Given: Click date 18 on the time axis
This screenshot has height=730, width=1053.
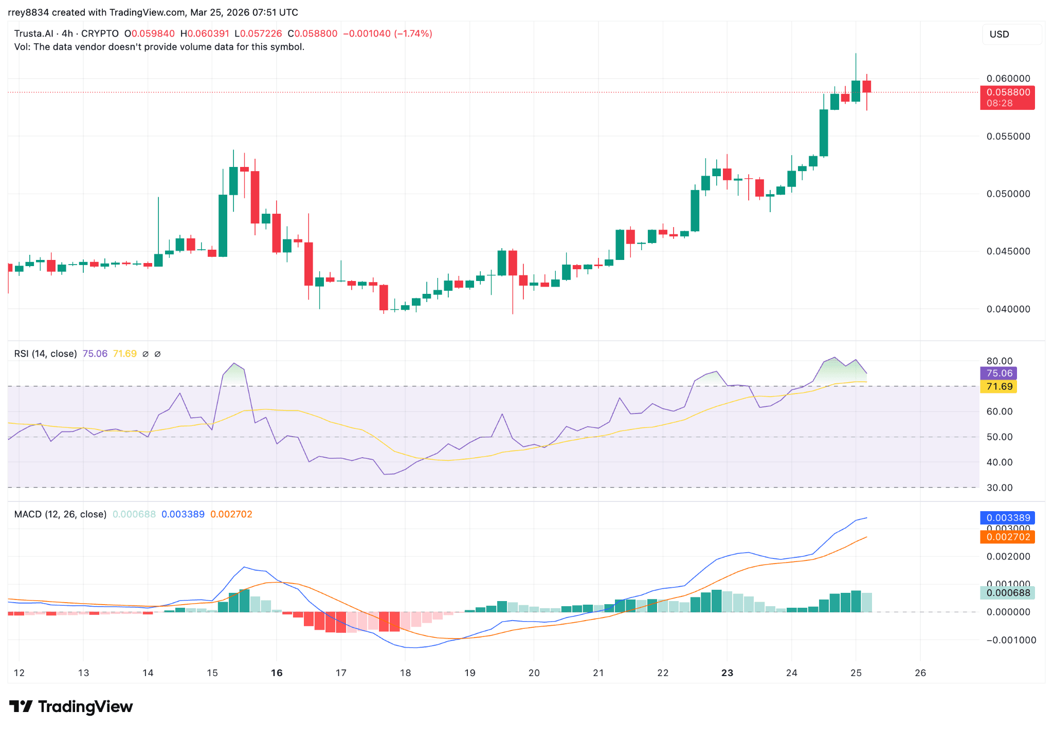Looking at the screenshot, I should coord(405,672).
